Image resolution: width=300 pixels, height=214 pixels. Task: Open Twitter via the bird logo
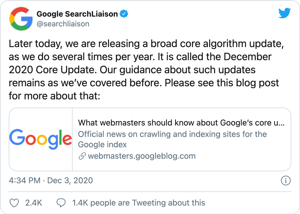(x=284, y=13)
